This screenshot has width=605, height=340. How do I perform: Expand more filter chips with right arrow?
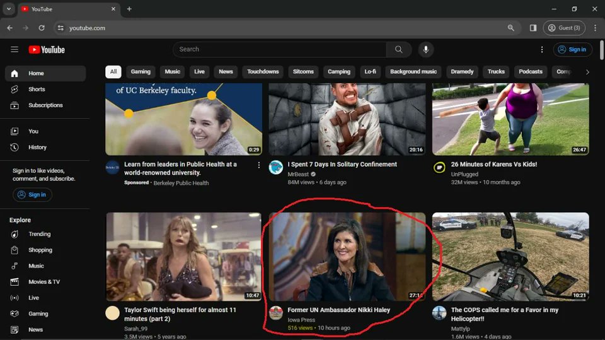pyautogui.click(x=587, y=72)
